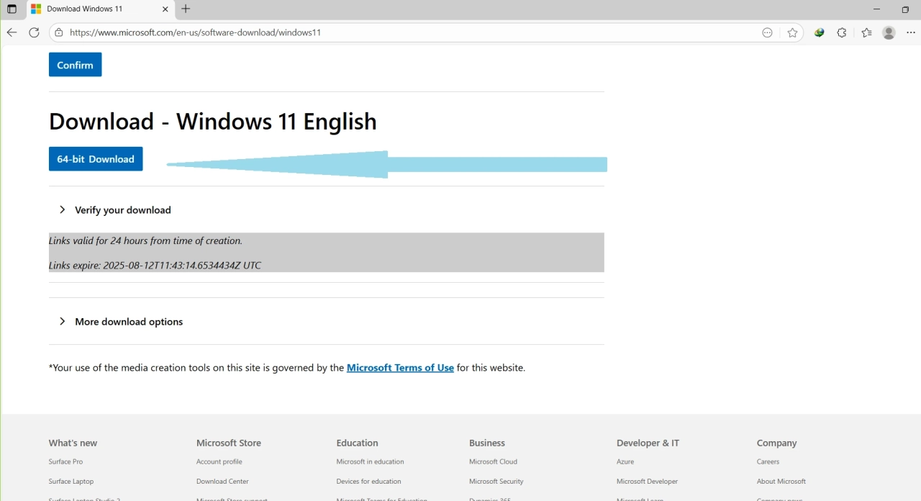Open the Extensions puzzle icon

coord(841,32)
